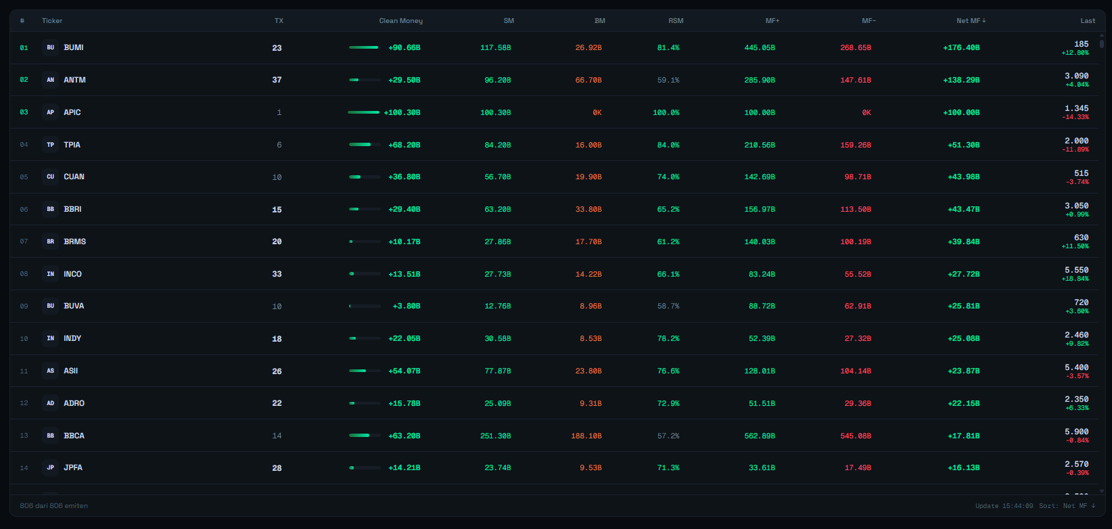
Task: Select the BUMI ticker name
Action: (x=74, y=47)
